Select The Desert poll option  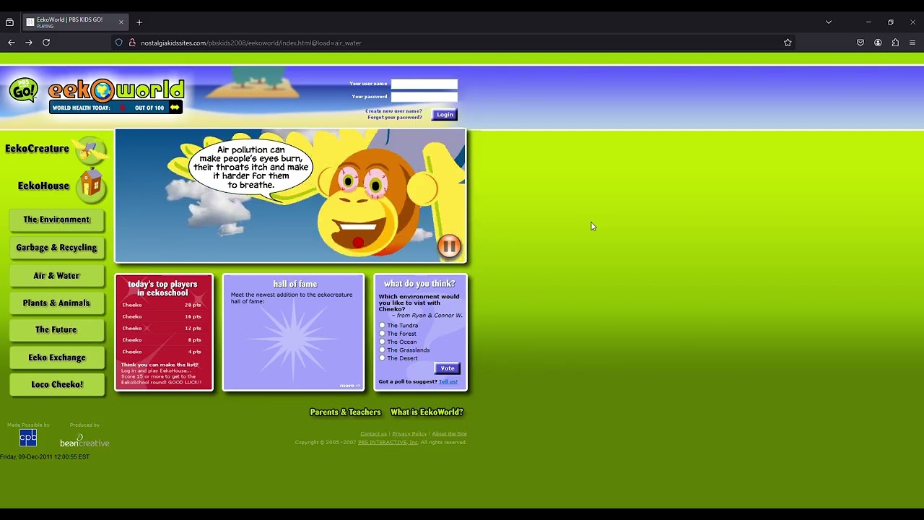382,358
